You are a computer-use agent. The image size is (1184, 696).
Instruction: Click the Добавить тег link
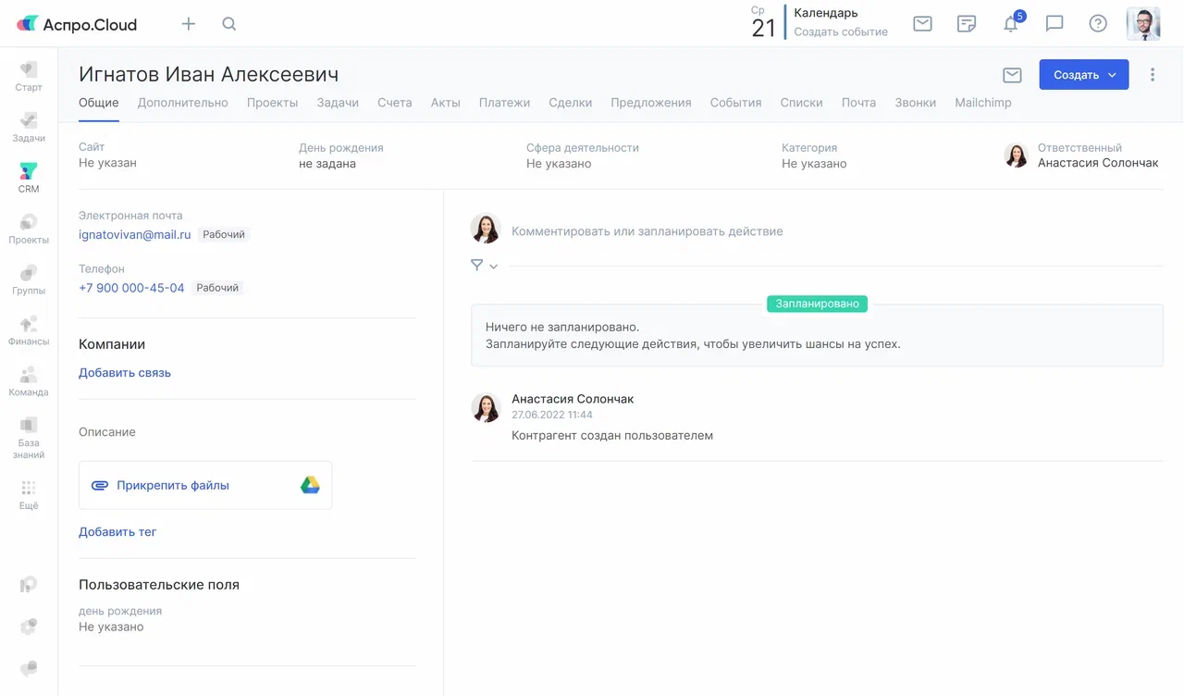tap(117, 532)
